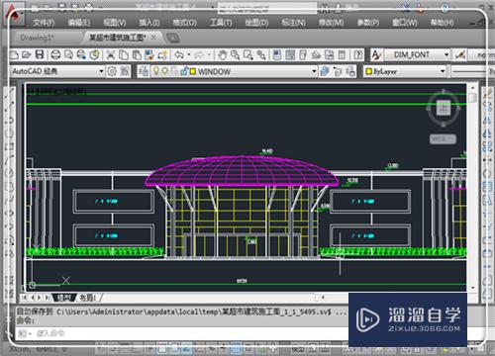Open the DIM_FONT text style dropdown
The height and width of the screenshot is (356, 495).
pyautogui.click(x=446, y=54)
